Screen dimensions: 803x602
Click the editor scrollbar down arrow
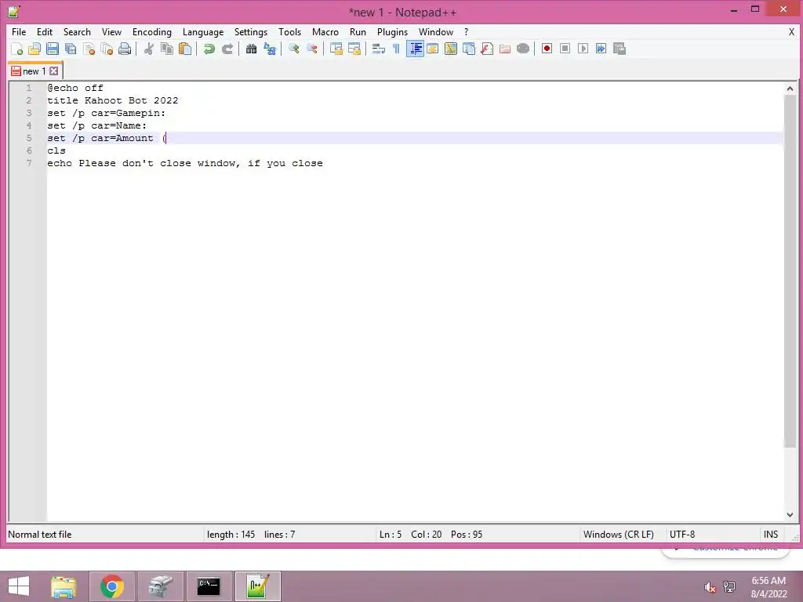click(790, 515)
